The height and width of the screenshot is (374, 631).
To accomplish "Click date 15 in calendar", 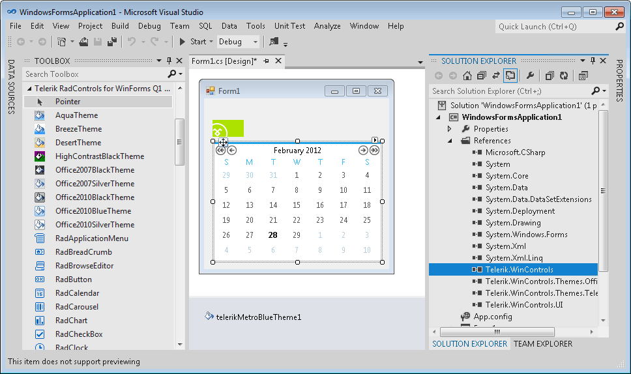I will pos(297,205).
